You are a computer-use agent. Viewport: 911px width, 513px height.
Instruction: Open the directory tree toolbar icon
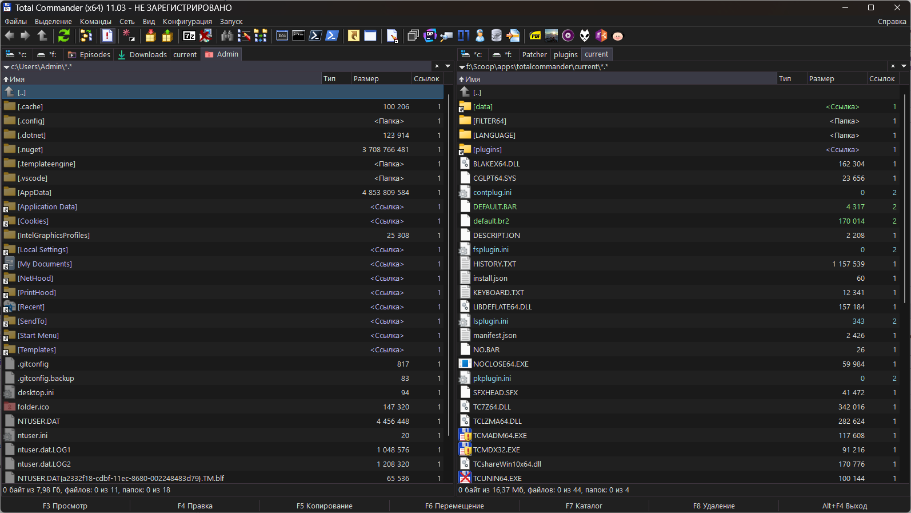pos(86,35)
